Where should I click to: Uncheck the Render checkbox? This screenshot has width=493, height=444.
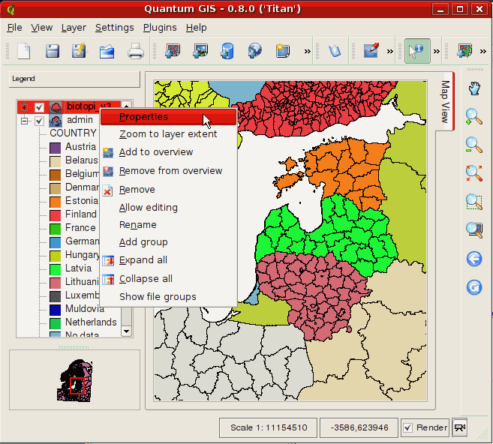point(407,427)
